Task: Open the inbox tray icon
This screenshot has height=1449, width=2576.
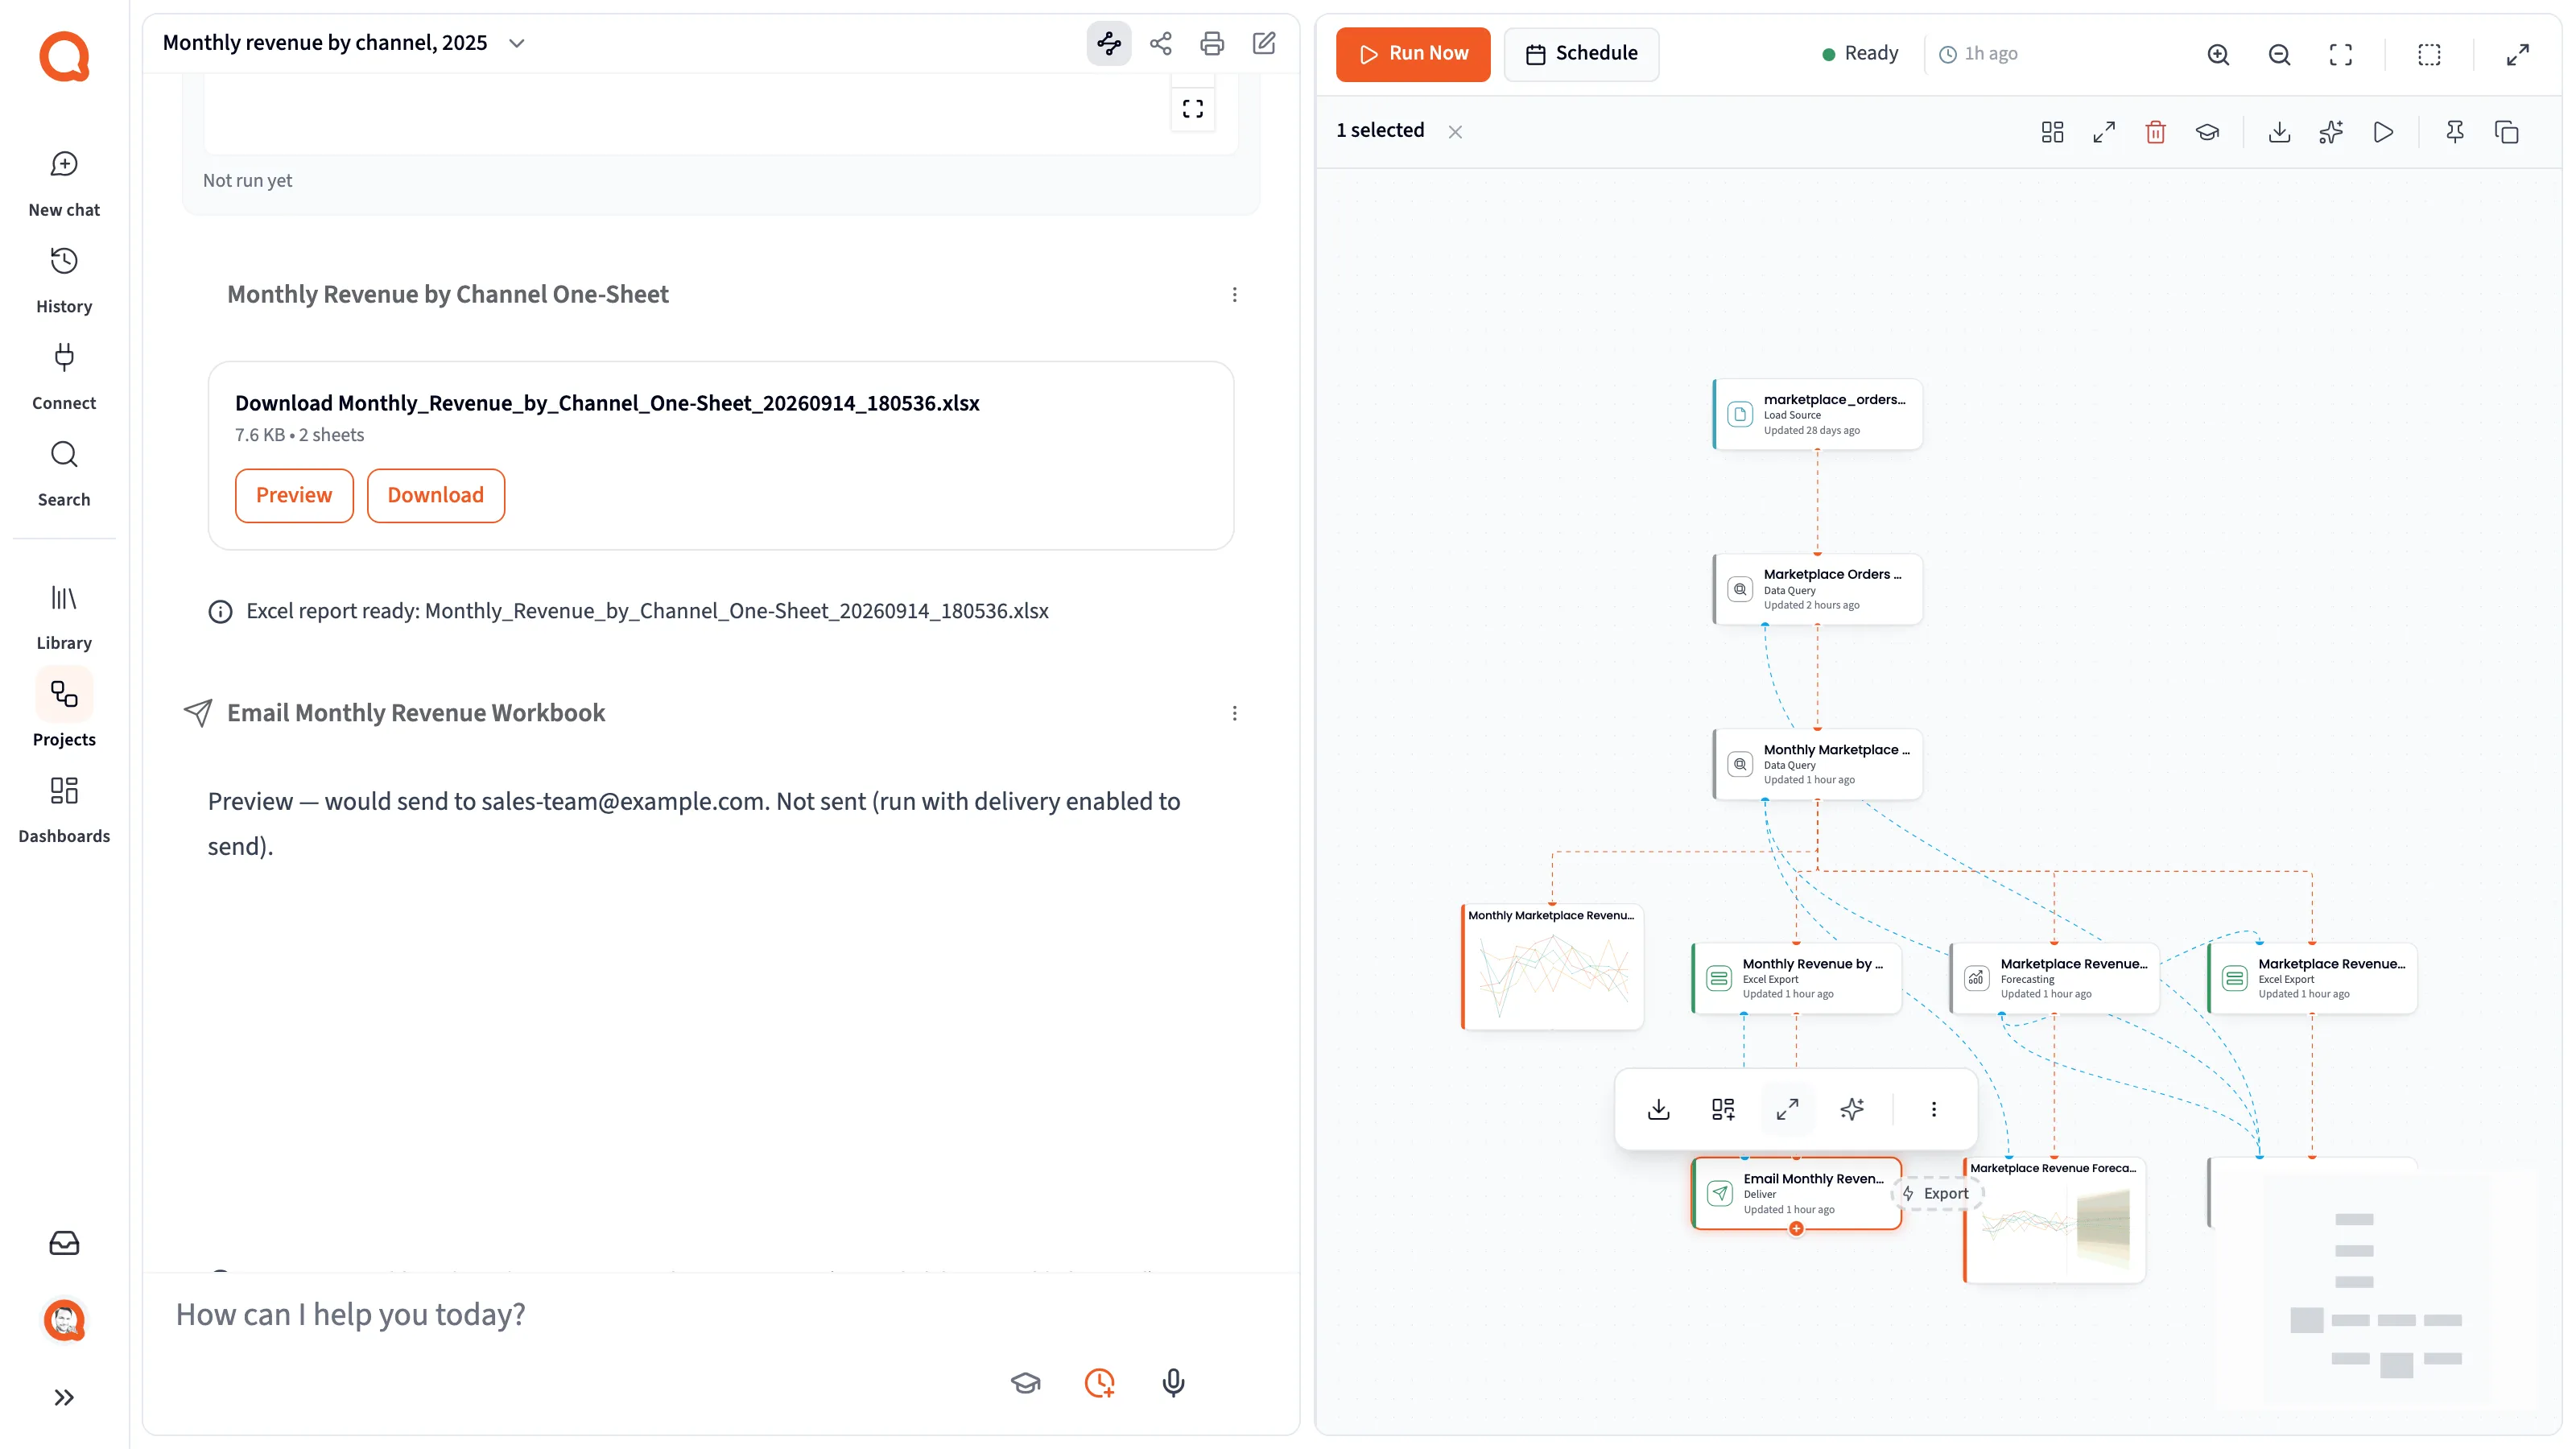Action: [64, 1243]
